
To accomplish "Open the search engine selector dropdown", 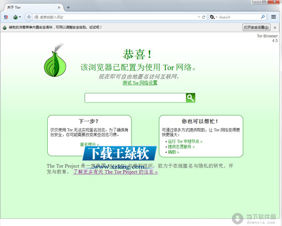I will click(214, 17).
